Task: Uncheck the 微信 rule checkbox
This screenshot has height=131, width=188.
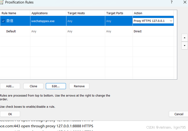Action: 3,21
